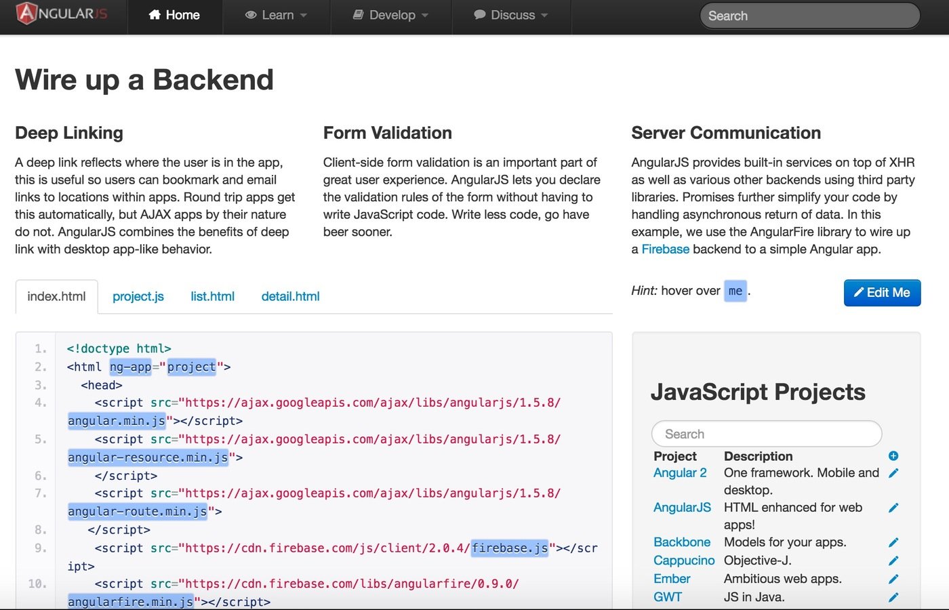The image size is (949, 610).
Task: Click the highlighted angular.min.js token
Action: [117, 421]
